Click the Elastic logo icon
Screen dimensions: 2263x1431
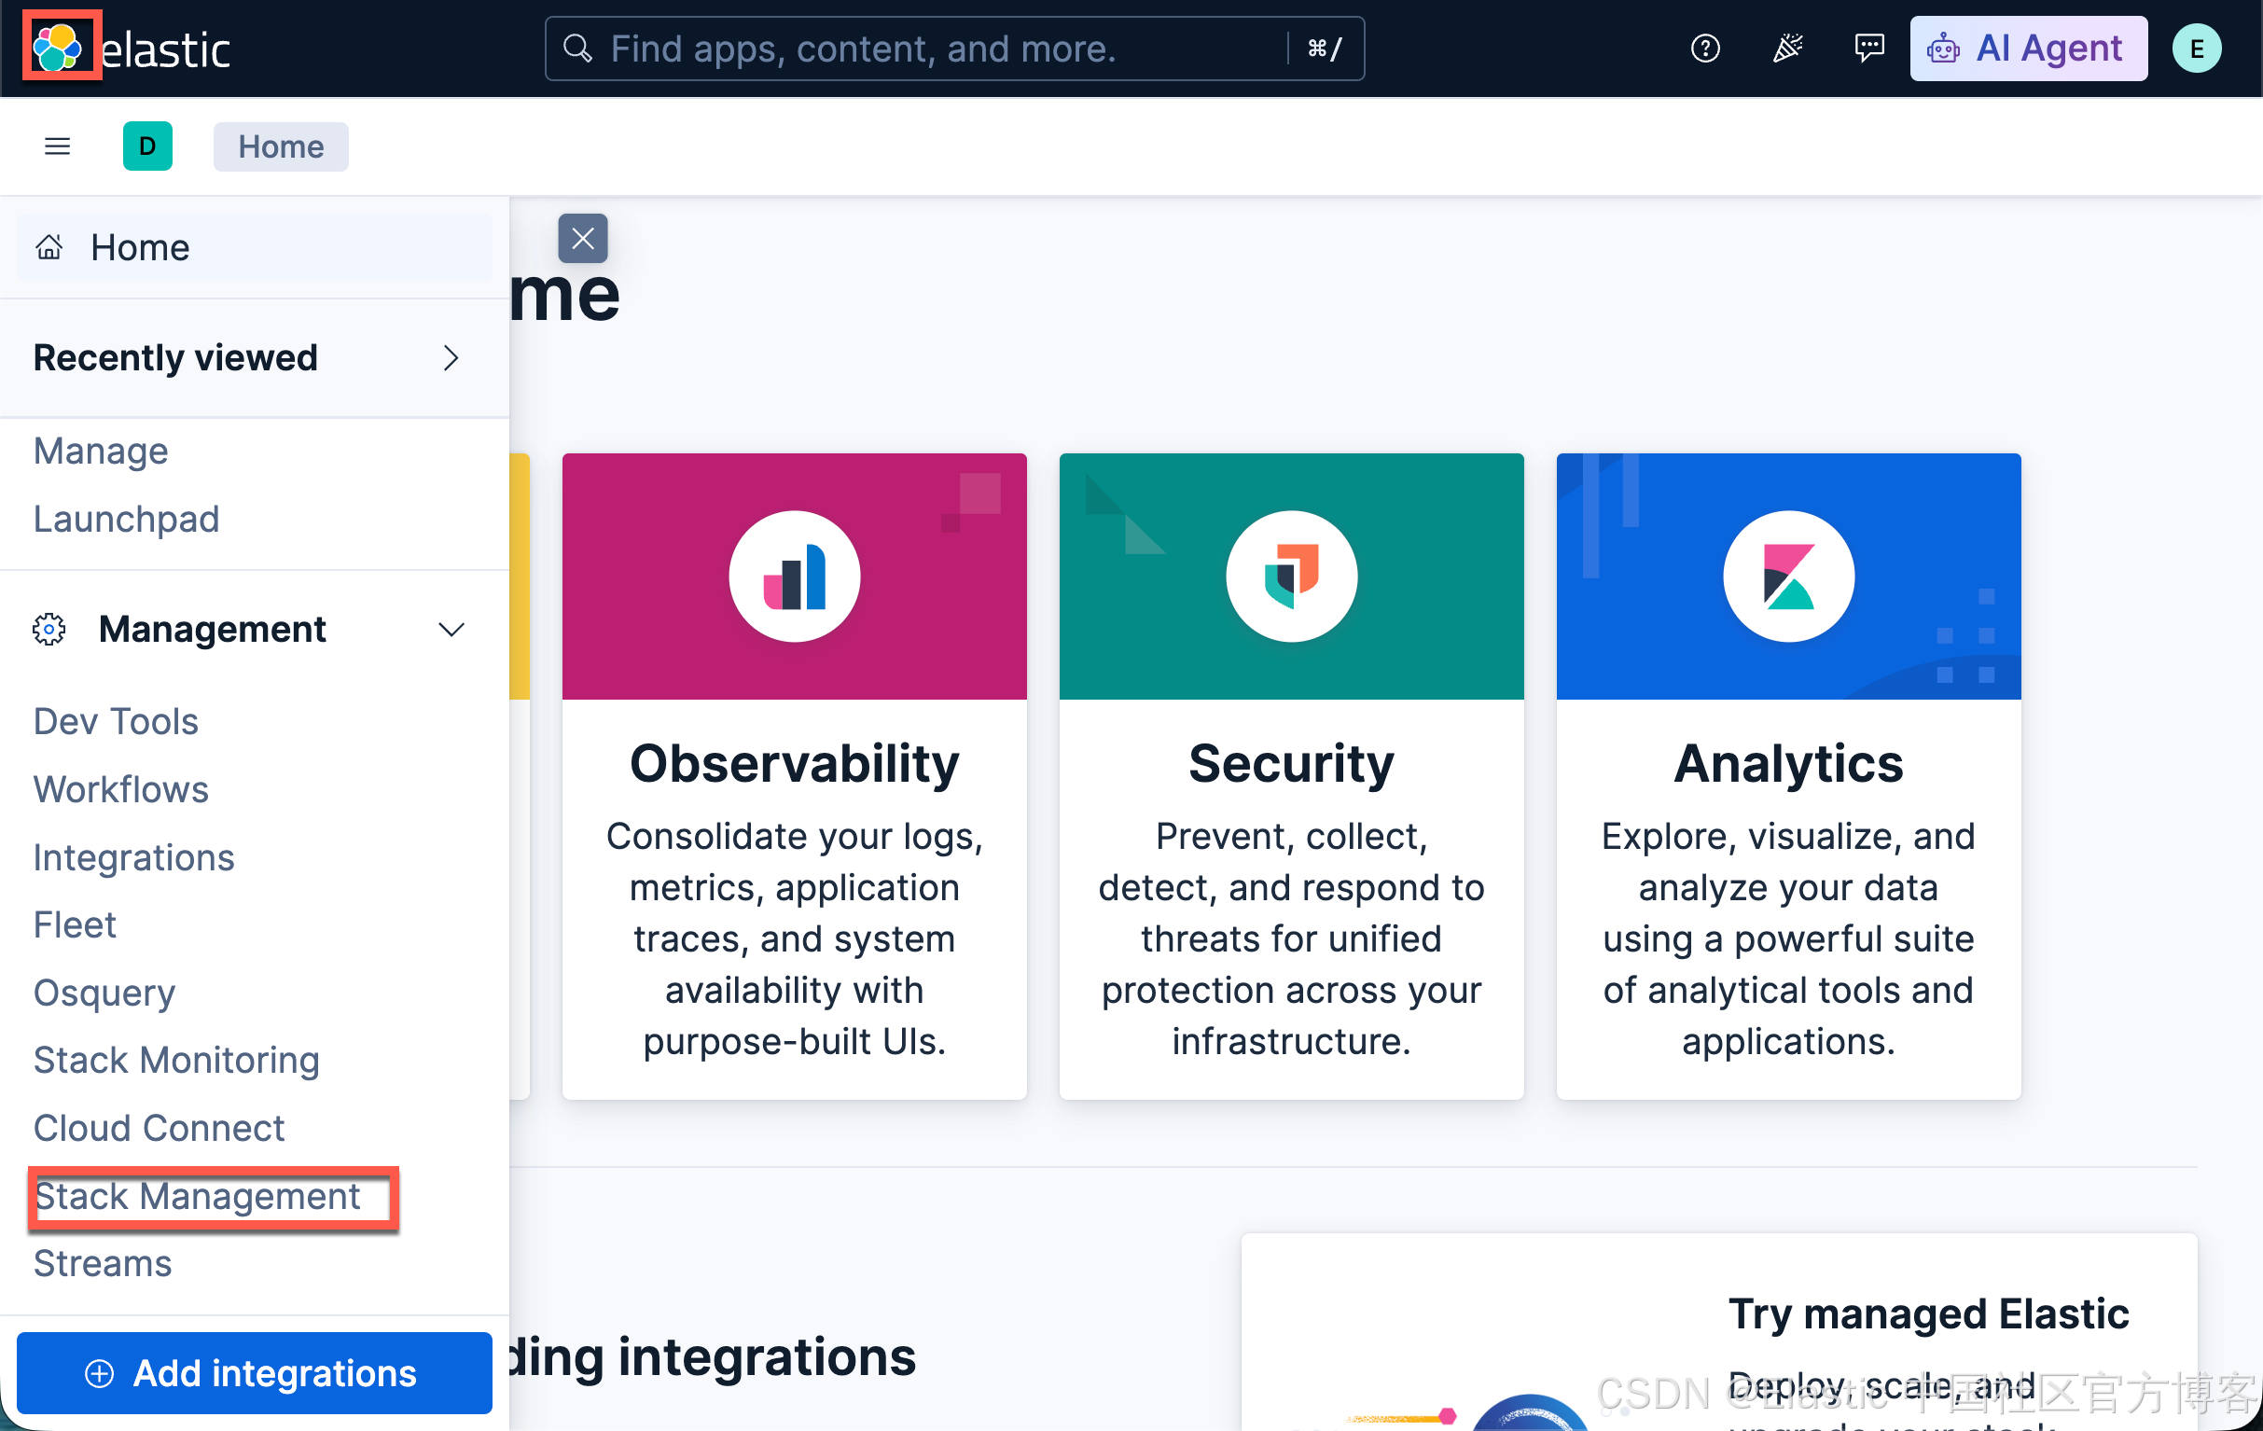pyautogui.click(x=58, y=47)
